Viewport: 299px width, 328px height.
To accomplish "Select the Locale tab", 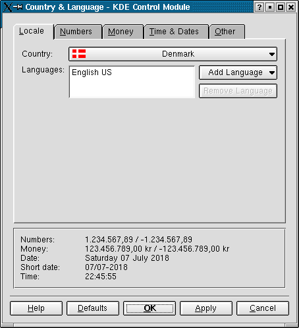I will click(x=32, y=31).
